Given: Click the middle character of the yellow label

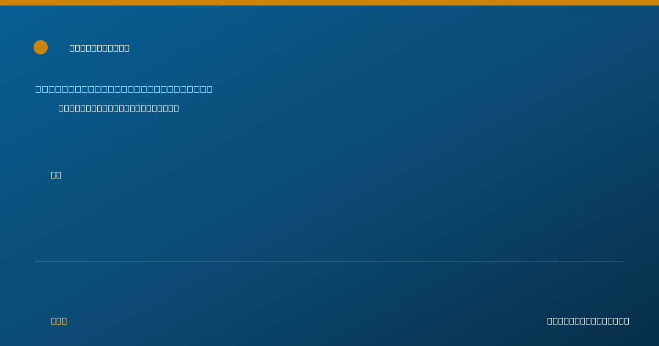Looking at the screenshot, I should (59, 321).
